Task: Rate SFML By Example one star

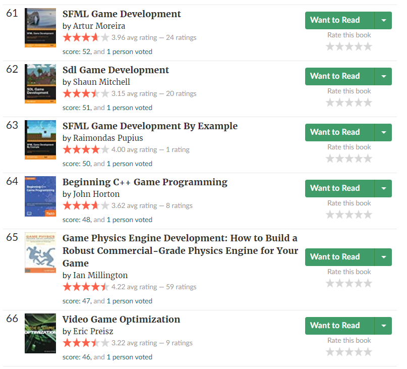Action: [330, 159]
